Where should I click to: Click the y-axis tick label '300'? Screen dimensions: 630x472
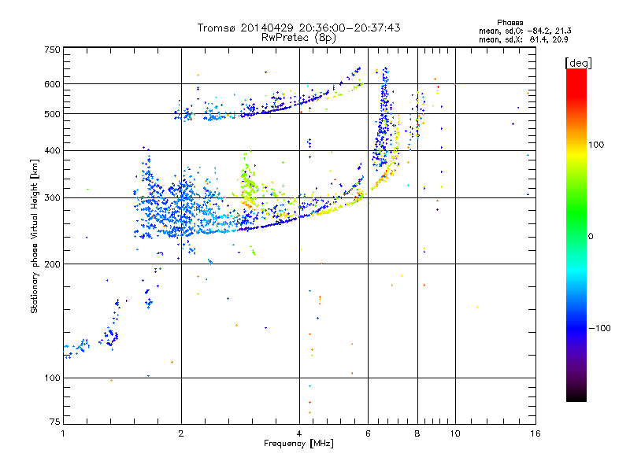click(x=53, y=197)
